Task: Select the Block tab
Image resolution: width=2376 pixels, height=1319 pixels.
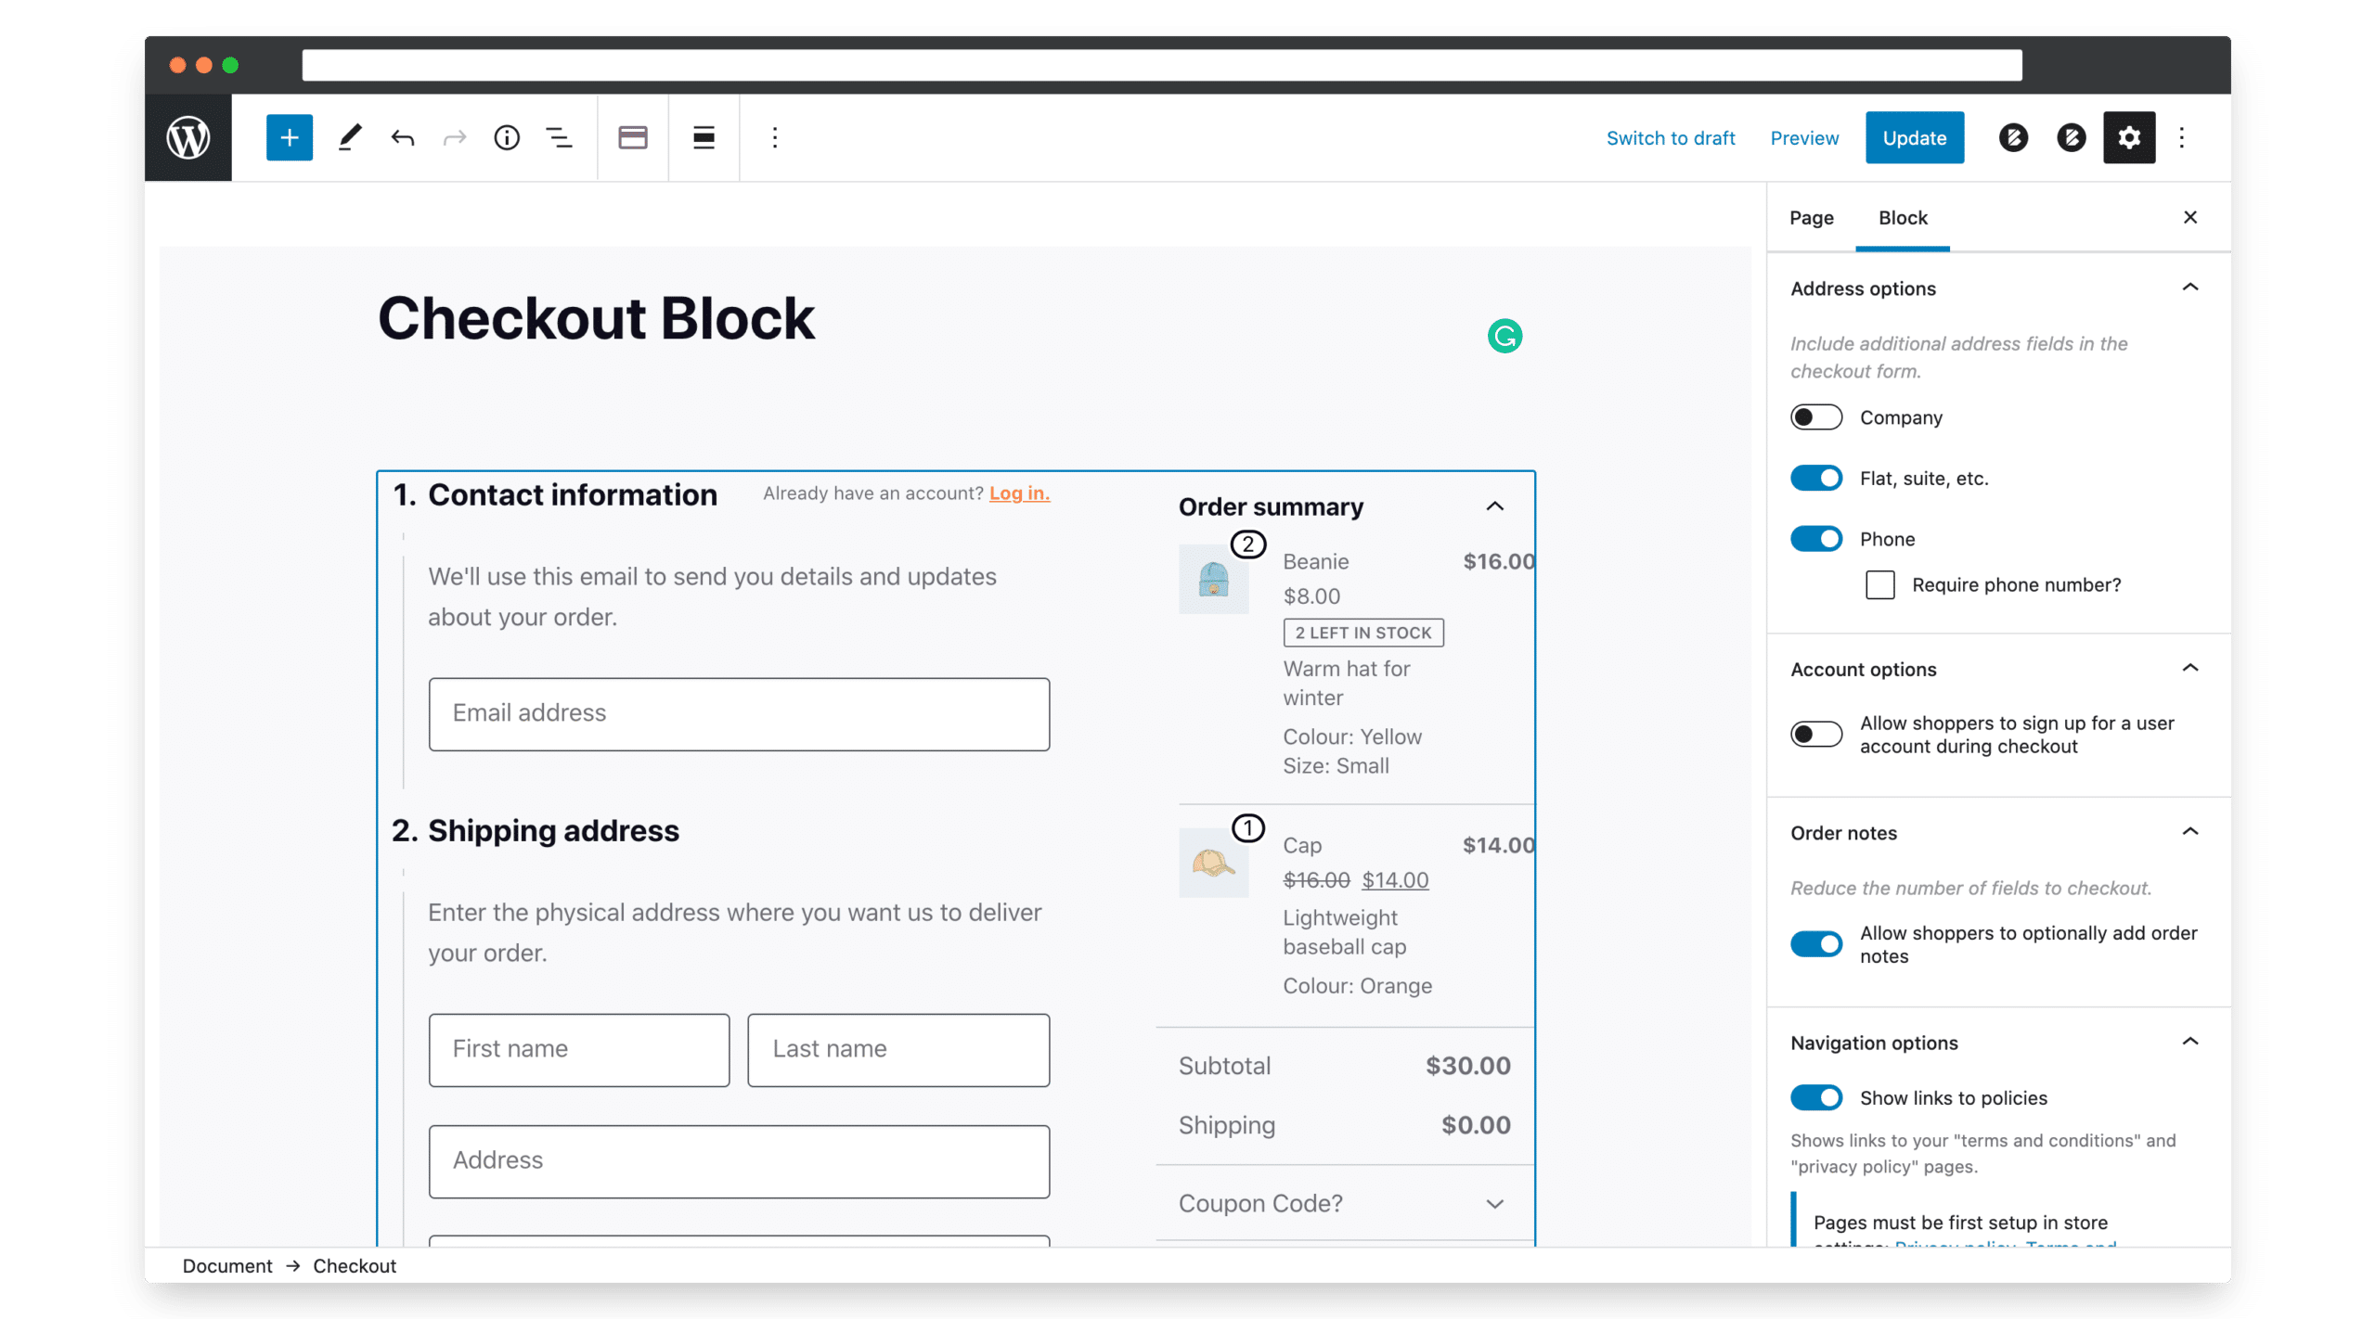Action: pos(1903,217)
